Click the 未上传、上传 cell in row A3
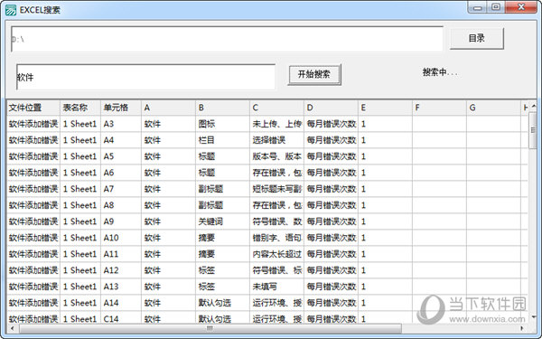The height and width of the screenshot is (339, 542). (277, 124)
